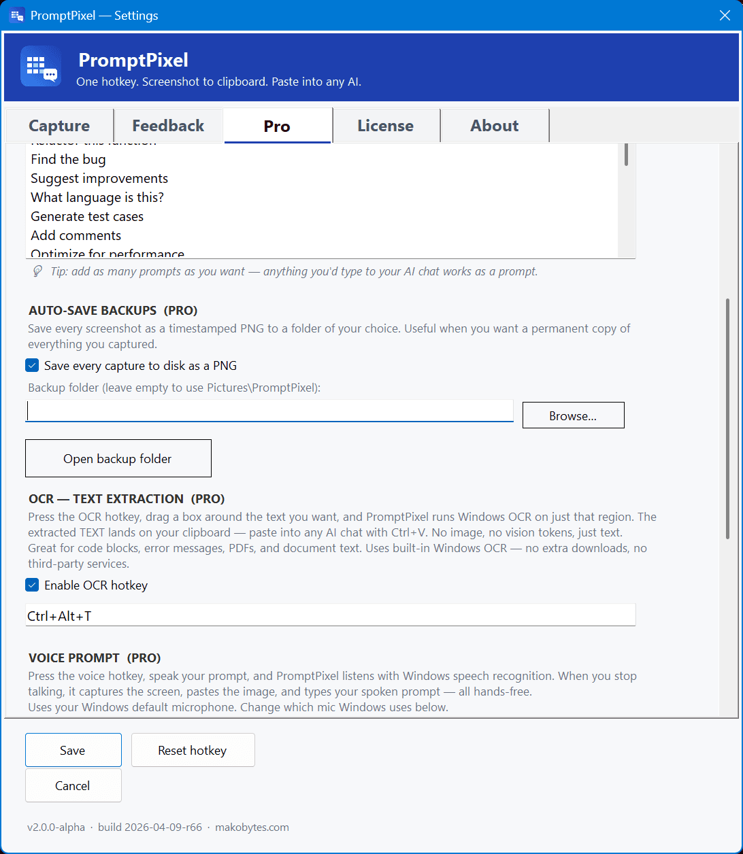Open the backup folder
The image size is (743, 854).
tap(118, 458)
